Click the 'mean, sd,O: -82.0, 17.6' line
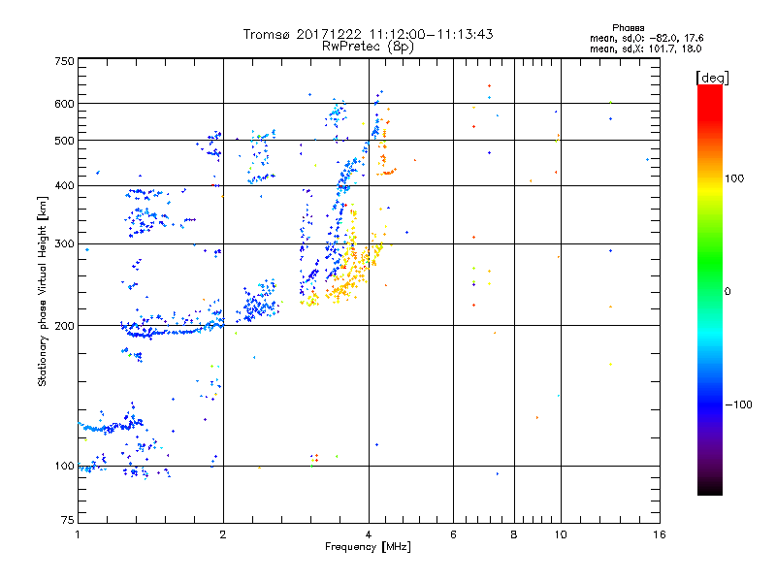This screenshot has height=582, width=776. 646,38
